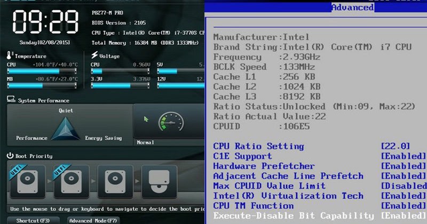Click the Boot Priority power icon
This screenshot has height=224, width=427.
tap(10, 155)
